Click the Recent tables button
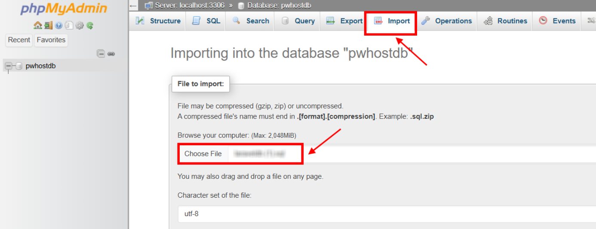 point(19,40)
